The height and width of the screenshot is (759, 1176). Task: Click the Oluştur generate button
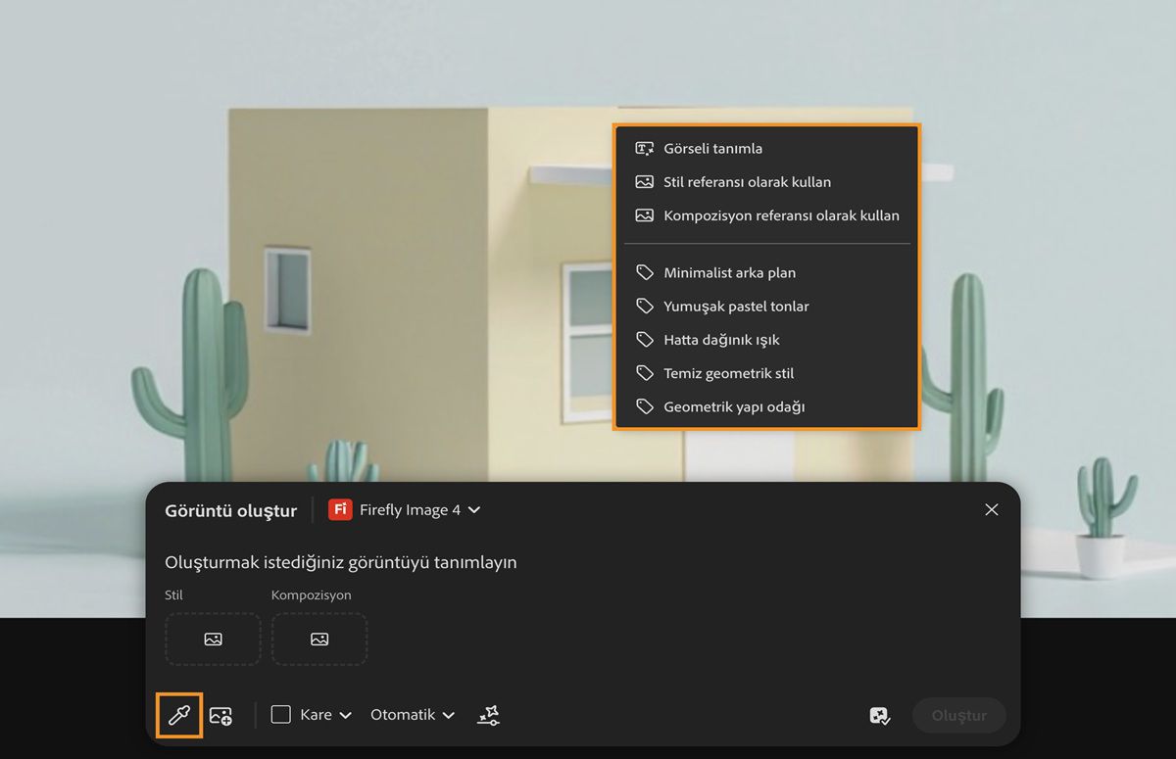coord(958,716)
